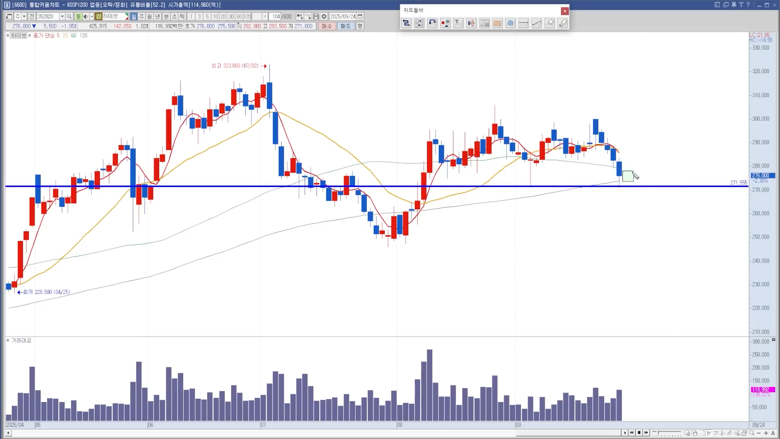Switch to minute (분) chart period
This screenshot has width=780, height=439.
pos(166,17)
